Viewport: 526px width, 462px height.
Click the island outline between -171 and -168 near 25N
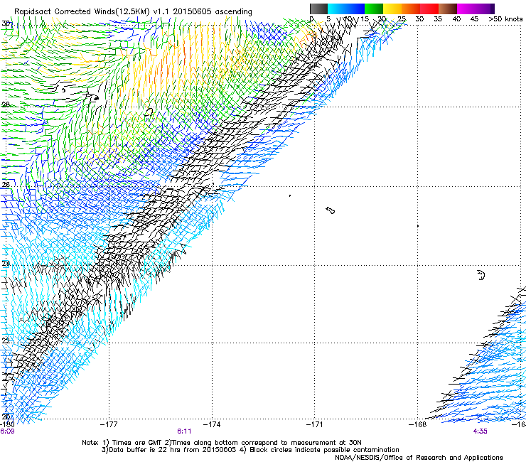click(x=330, y=210)
